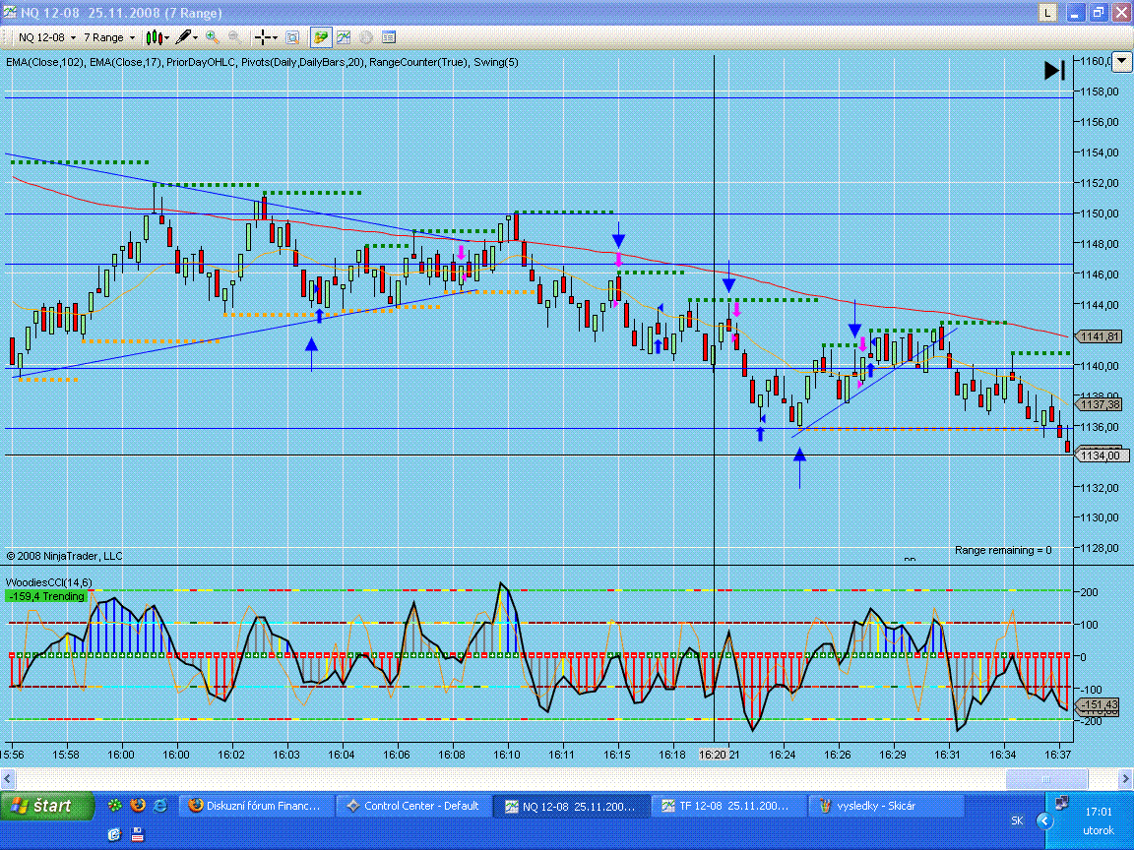Image resolution: width=1134 pixels, height=850 pixels.
Task: Jump to latest bar with skip-forward arrow
Action: [x=1054, y=70]
